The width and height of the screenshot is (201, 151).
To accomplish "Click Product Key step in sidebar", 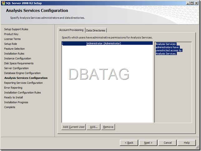I will pos(11,34).
